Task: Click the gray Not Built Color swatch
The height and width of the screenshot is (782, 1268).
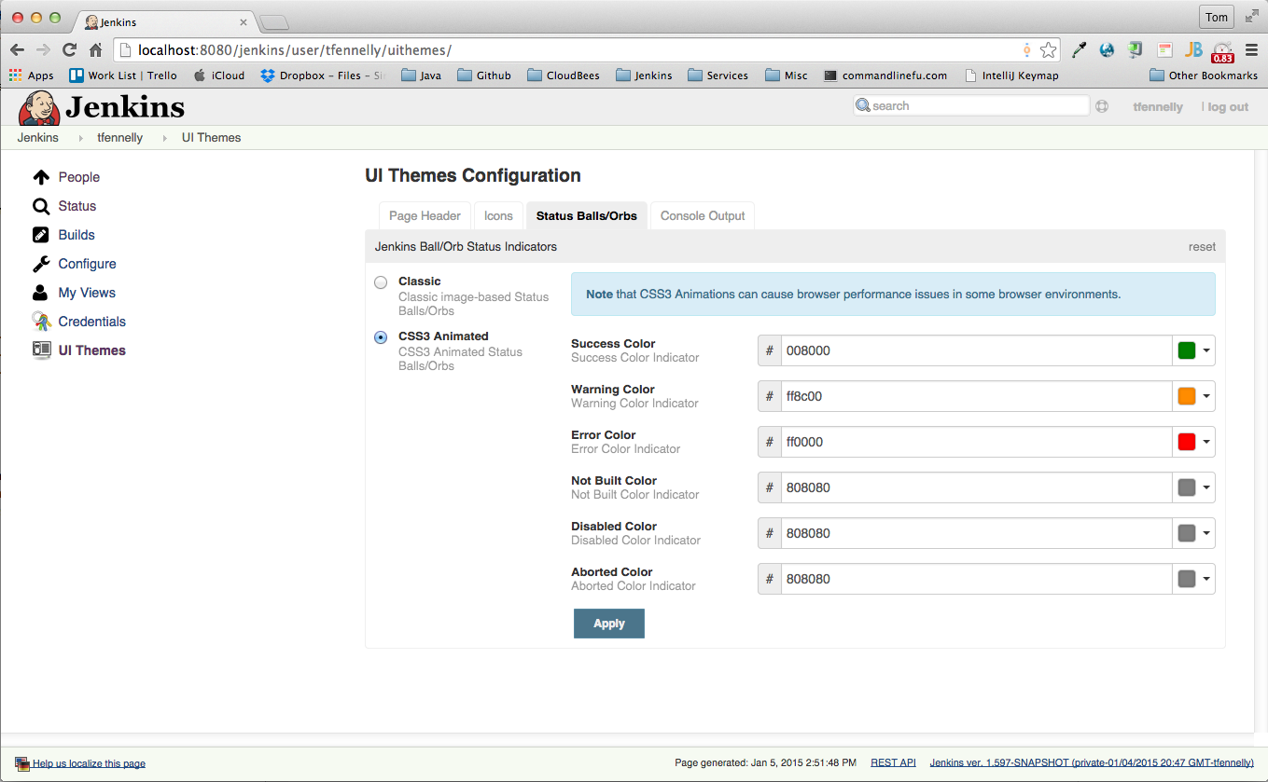Action: click(1187, 487)
